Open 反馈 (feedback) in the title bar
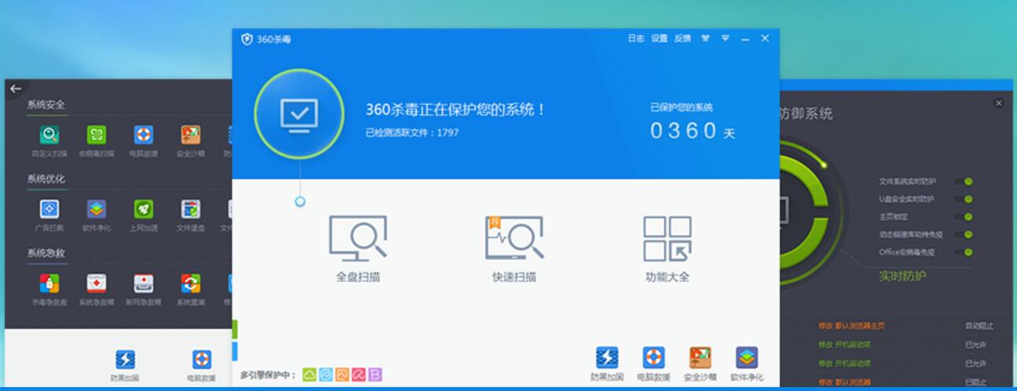The image size is (1017, 391). [682, 38]
